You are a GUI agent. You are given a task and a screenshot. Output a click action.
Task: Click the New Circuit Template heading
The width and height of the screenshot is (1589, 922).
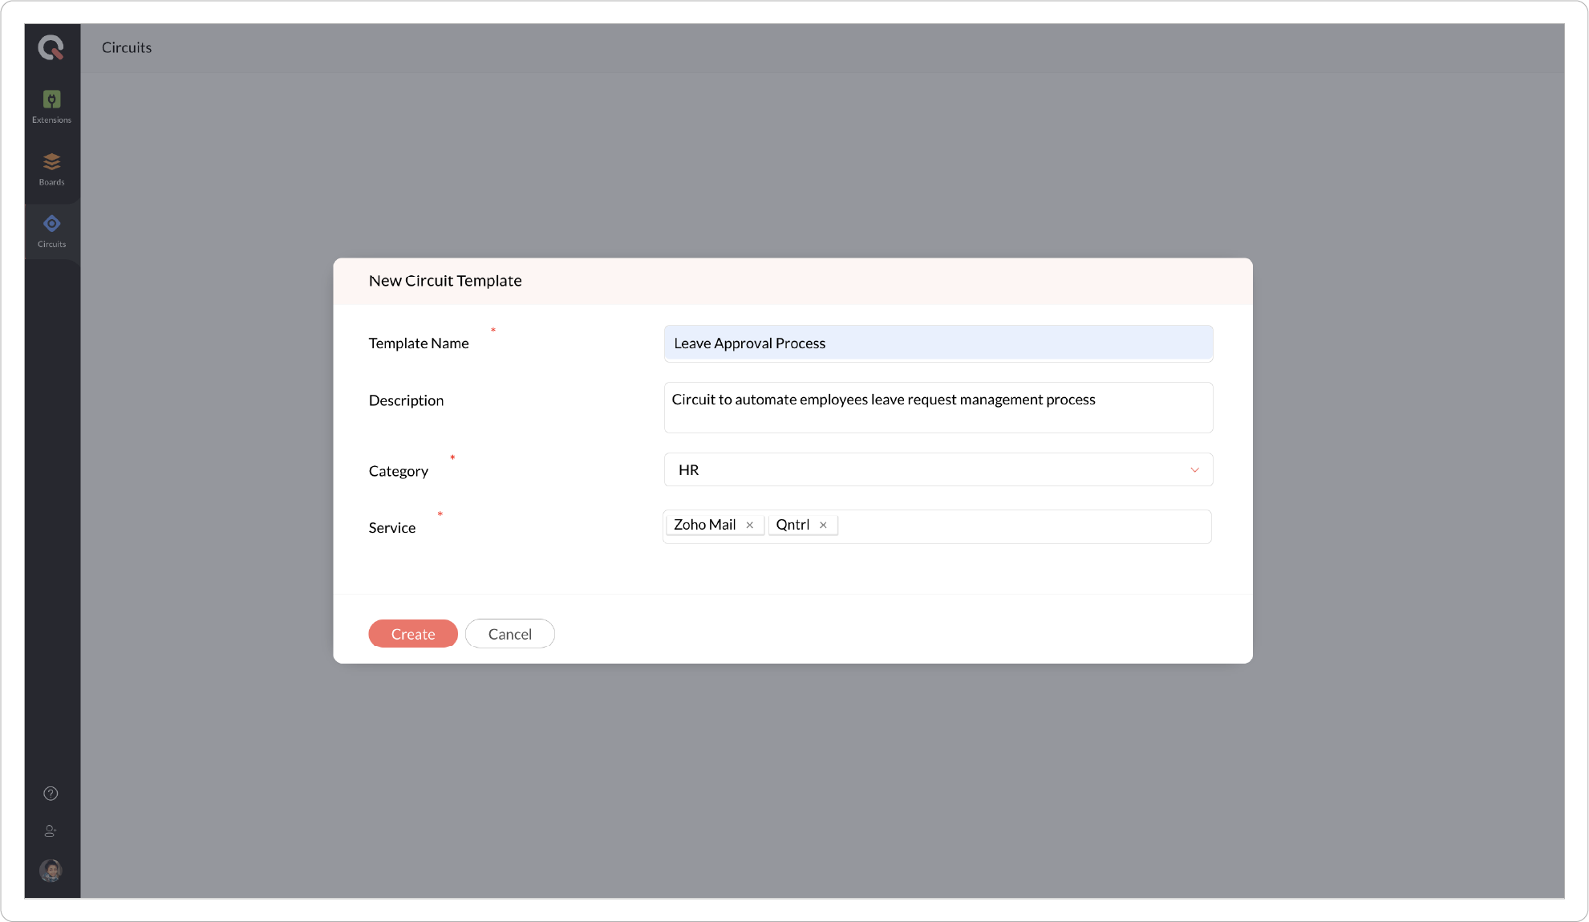coord(445,281)
